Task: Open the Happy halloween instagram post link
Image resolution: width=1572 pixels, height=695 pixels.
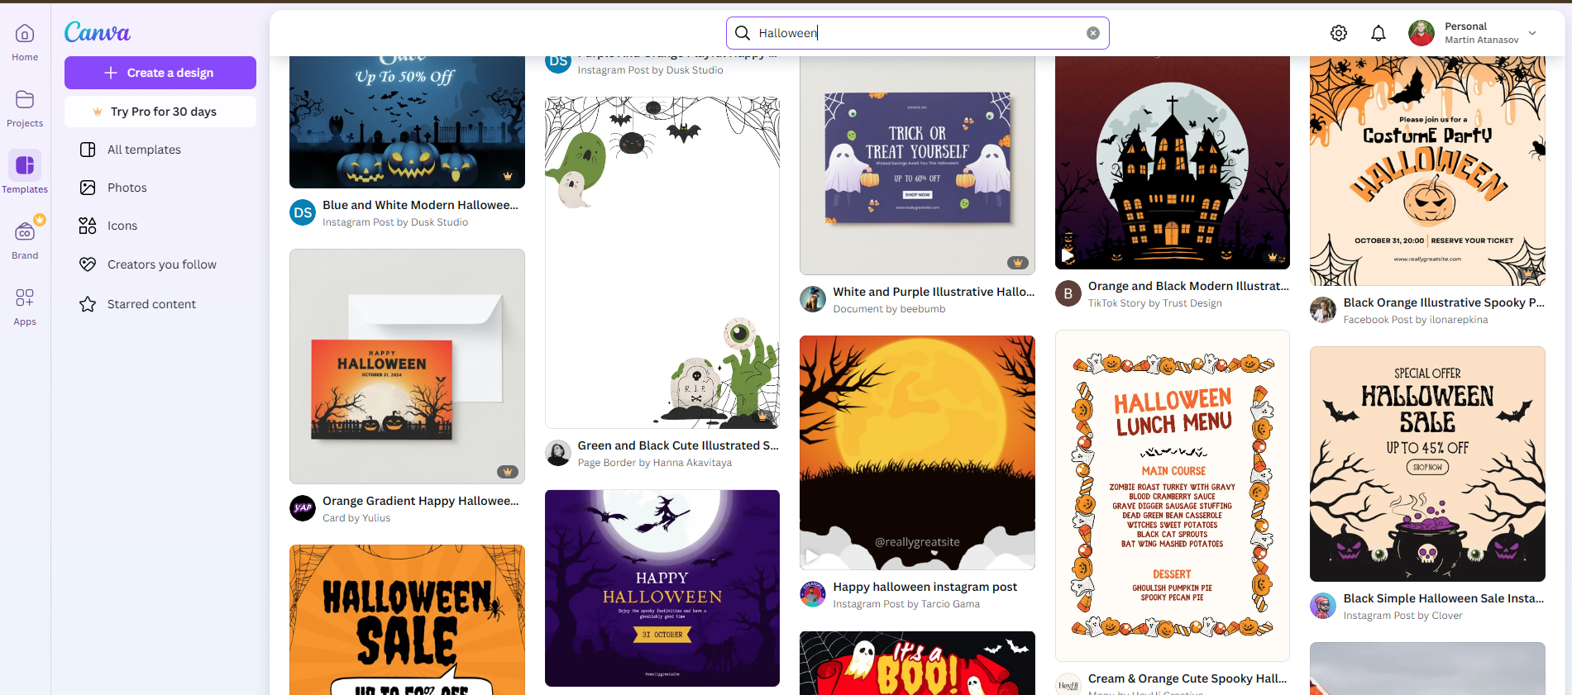Action: click(925, 587)
